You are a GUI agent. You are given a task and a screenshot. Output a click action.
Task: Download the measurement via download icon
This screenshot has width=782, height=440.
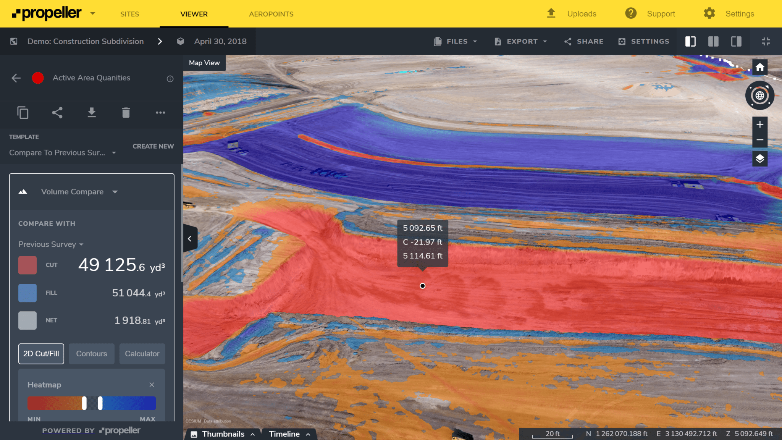pos(92,113)
